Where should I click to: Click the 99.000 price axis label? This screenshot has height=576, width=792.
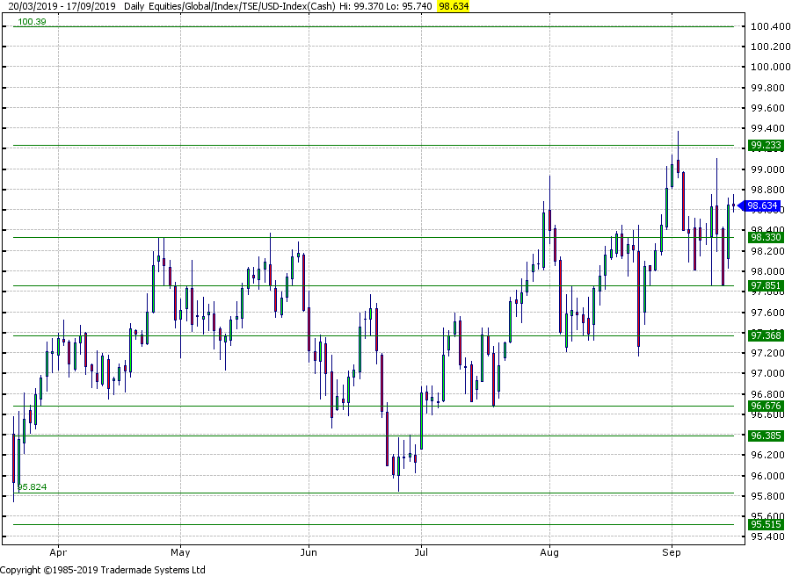pyautogui.click(x=767, y=169)
